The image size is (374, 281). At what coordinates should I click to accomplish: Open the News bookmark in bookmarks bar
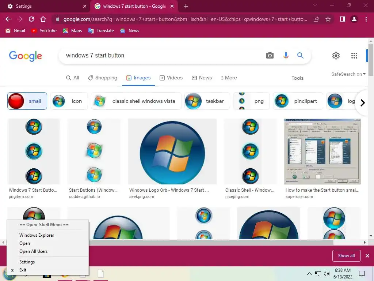[x=130, y=31]
